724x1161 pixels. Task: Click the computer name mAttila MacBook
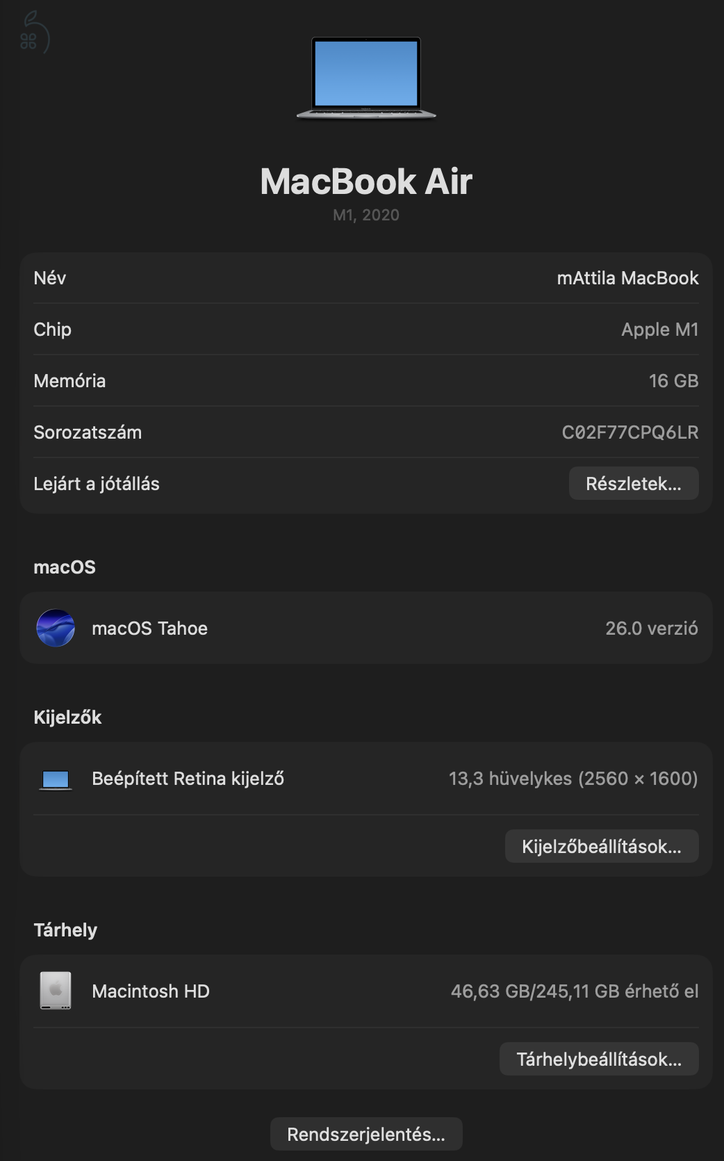629,278
